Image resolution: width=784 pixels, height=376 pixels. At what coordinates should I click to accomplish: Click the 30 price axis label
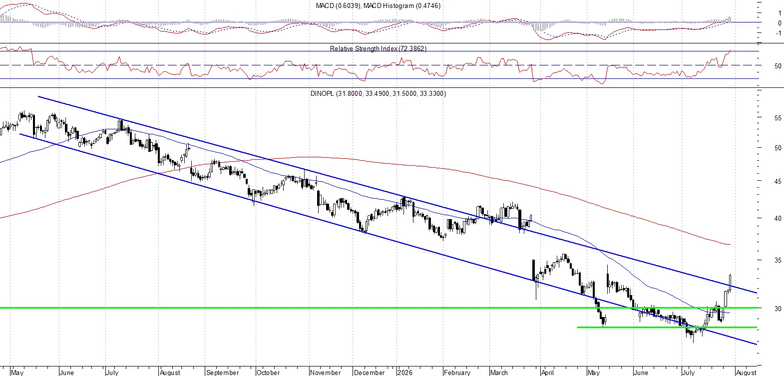(778, 309)
